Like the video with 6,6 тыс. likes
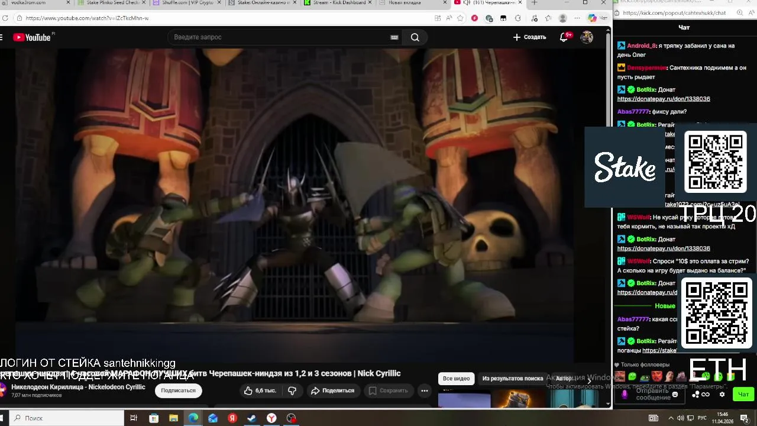Screen dimensions: 757x426 tap(260, 390)
